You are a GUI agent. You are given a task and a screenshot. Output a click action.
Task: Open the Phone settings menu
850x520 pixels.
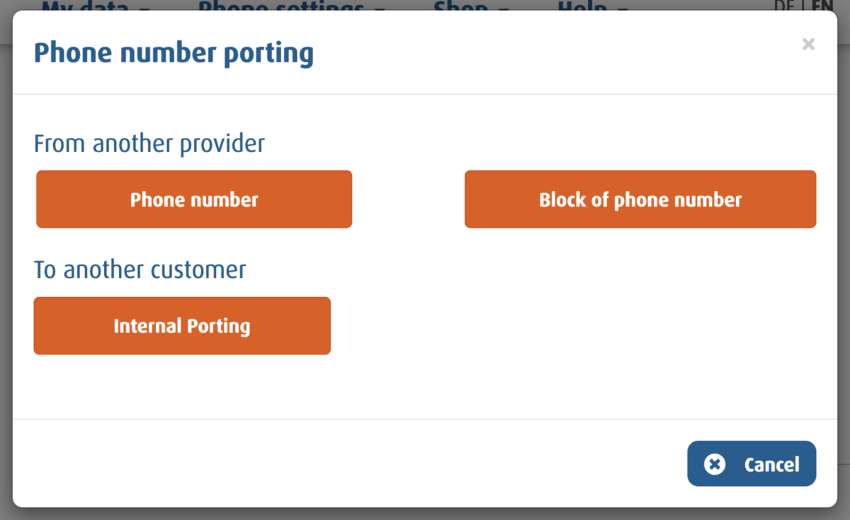tap(281, 6)
